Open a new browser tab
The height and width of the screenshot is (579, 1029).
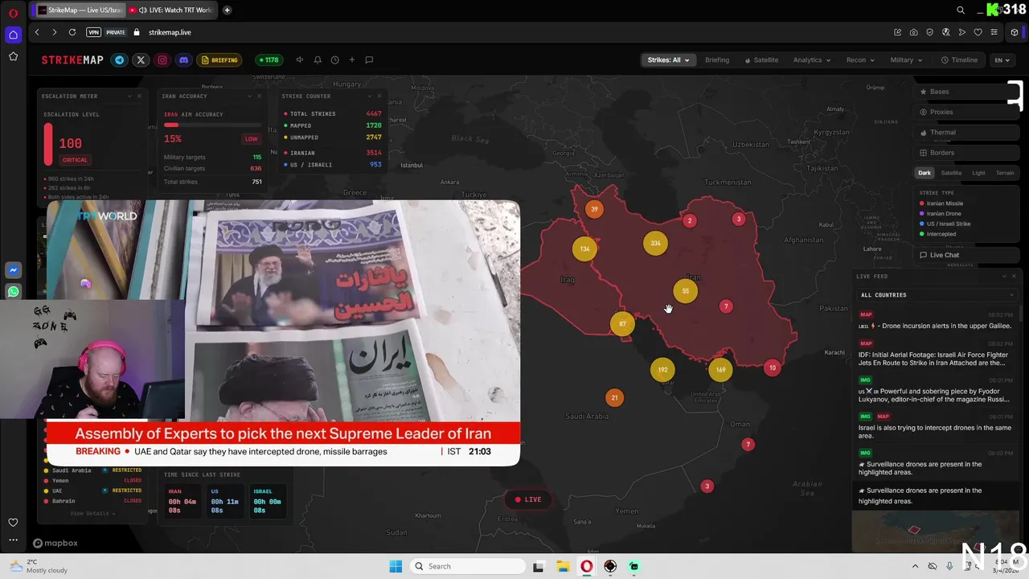[228, 10]
